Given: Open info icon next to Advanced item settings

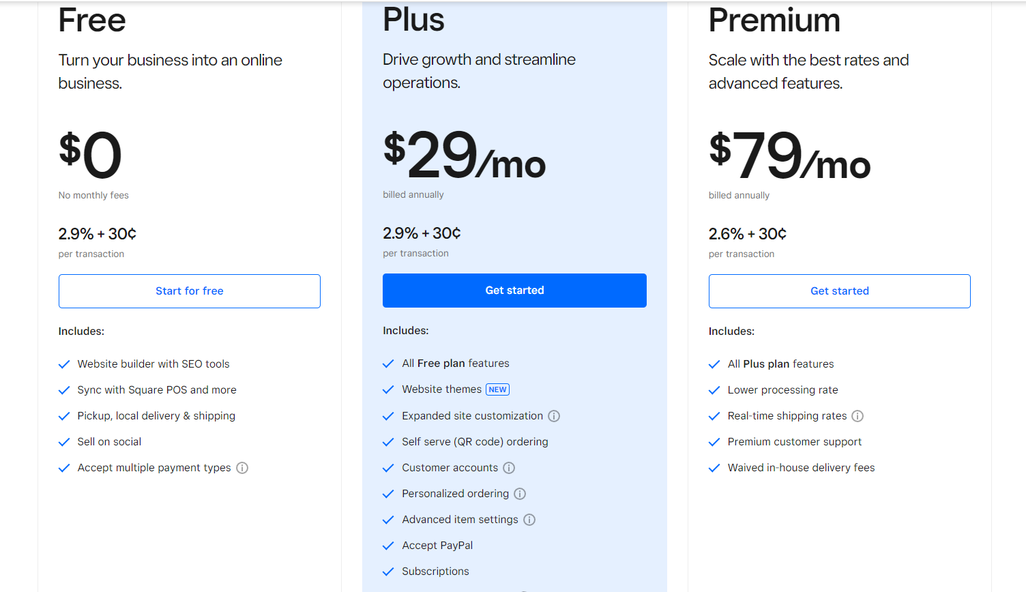Looking at the screenshot, I should coord(529,520).
